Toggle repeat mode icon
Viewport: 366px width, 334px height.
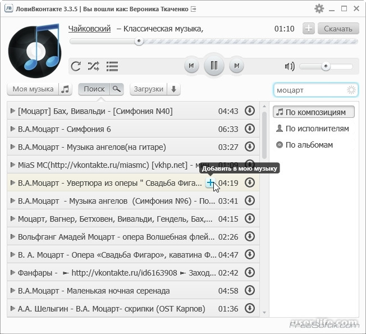tap(76, 66)
